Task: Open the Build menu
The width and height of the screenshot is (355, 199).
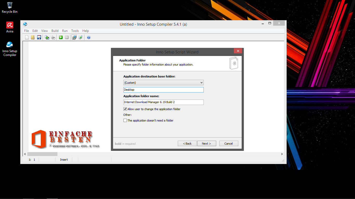Action: (55, 31)
